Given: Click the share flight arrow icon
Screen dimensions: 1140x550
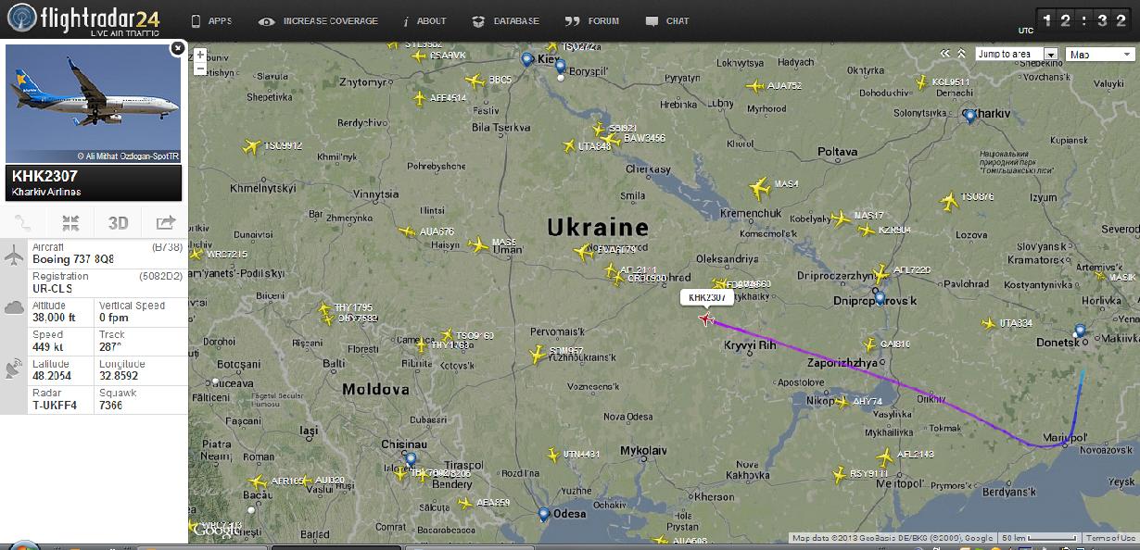Looking at the screenshot, I should tap(165, 222).
